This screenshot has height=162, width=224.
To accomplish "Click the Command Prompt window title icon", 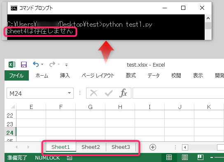I will 14,8.
